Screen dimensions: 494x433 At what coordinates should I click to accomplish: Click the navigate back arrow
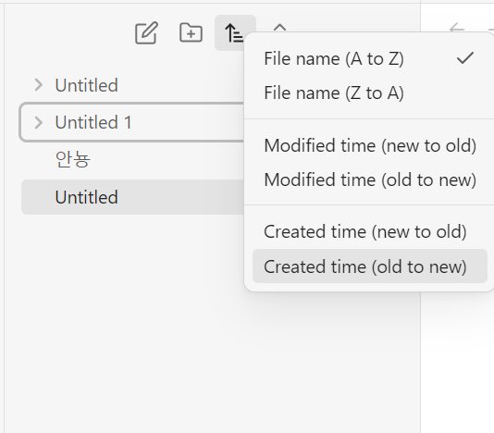click(x=457, y=29)
